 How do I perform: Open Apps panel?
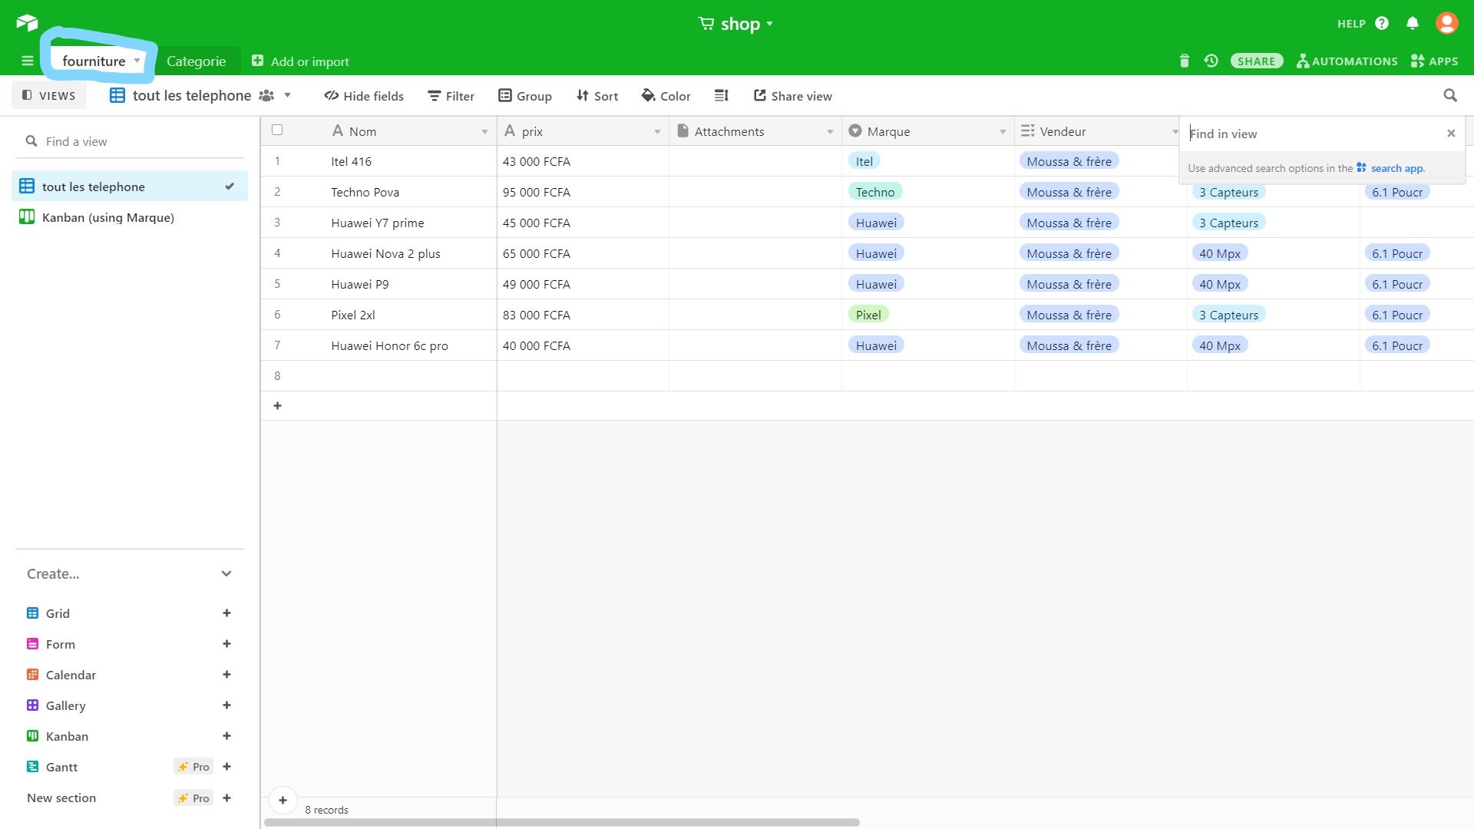coord(1434,61)
